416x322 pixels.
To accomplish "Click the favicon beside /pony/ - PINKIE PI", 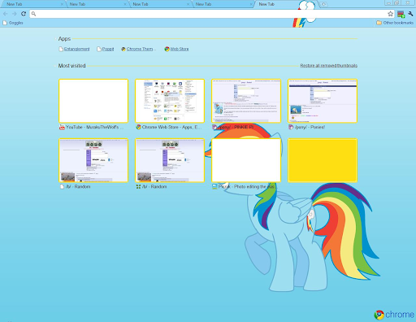I will (x=214, y=127).
